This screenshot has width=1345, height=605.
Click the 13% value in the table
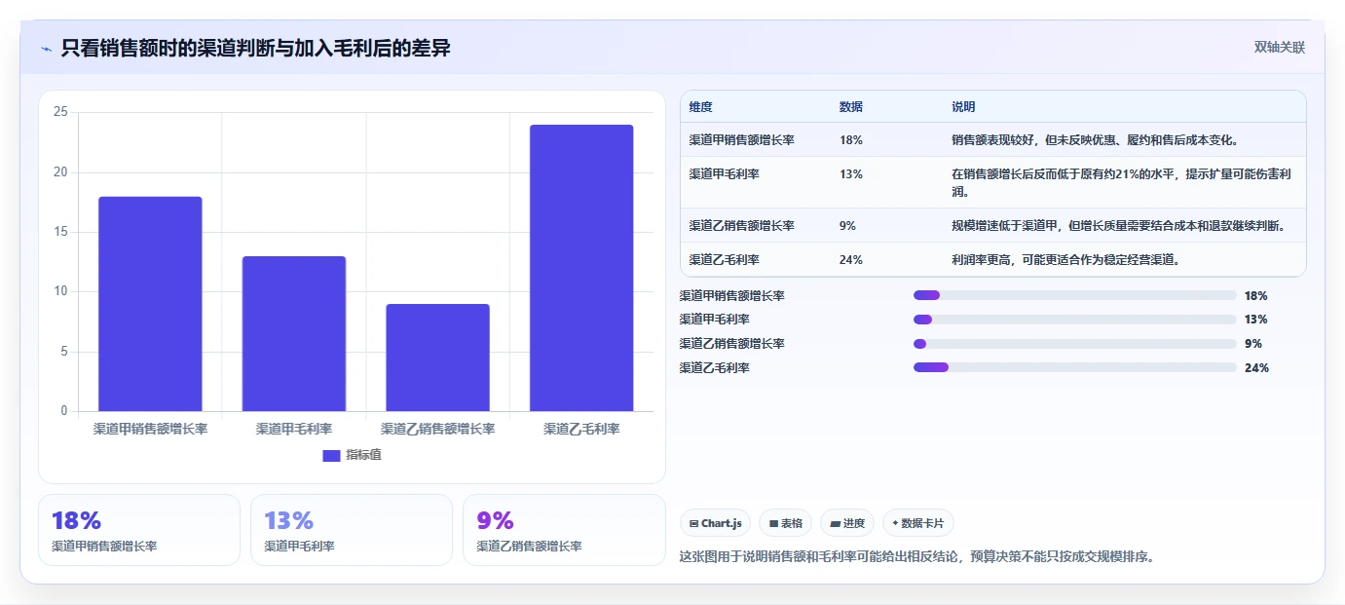pos(850,174)
